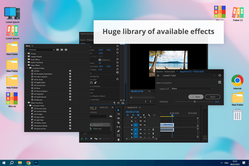The image size is (249, 166).
Task: Activate the Hand tool
Action: (119, 140)
